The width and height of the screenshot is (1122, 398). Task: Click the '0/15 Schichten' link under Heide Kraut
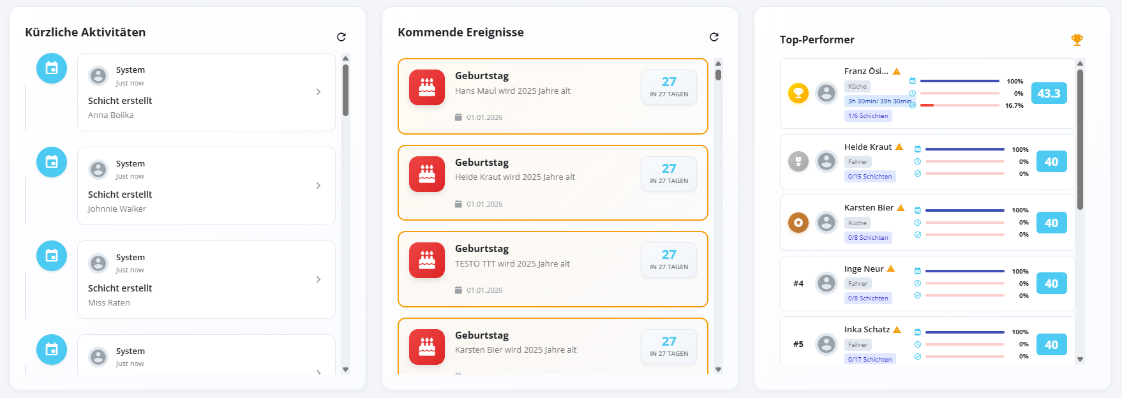pos(869,176)
